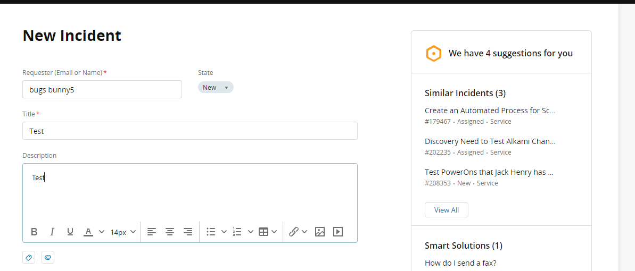Image resolution: width=635 pixels, height=271 pixels.
Task: Expand bulleted list style options
Action: tap(224, 232)
